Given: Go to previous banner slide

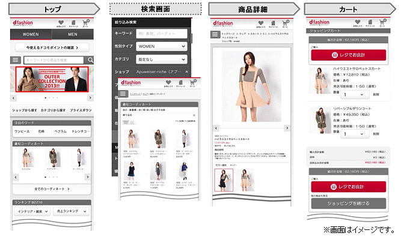Looking at the screenshot, I should (x=13, y=98).
